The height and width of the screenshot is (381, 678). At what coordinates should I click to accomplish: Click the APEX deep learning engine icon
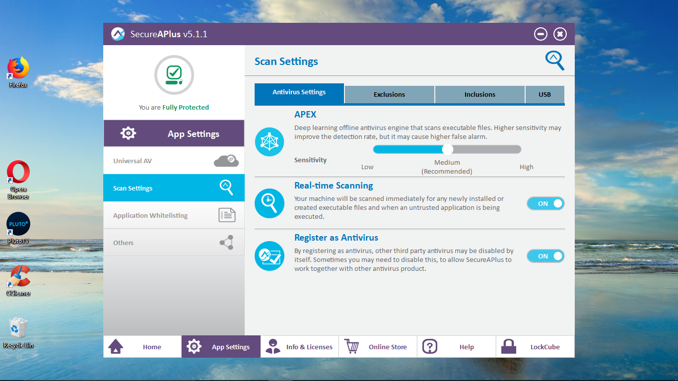pyautogui.click(x=270, y=142)
